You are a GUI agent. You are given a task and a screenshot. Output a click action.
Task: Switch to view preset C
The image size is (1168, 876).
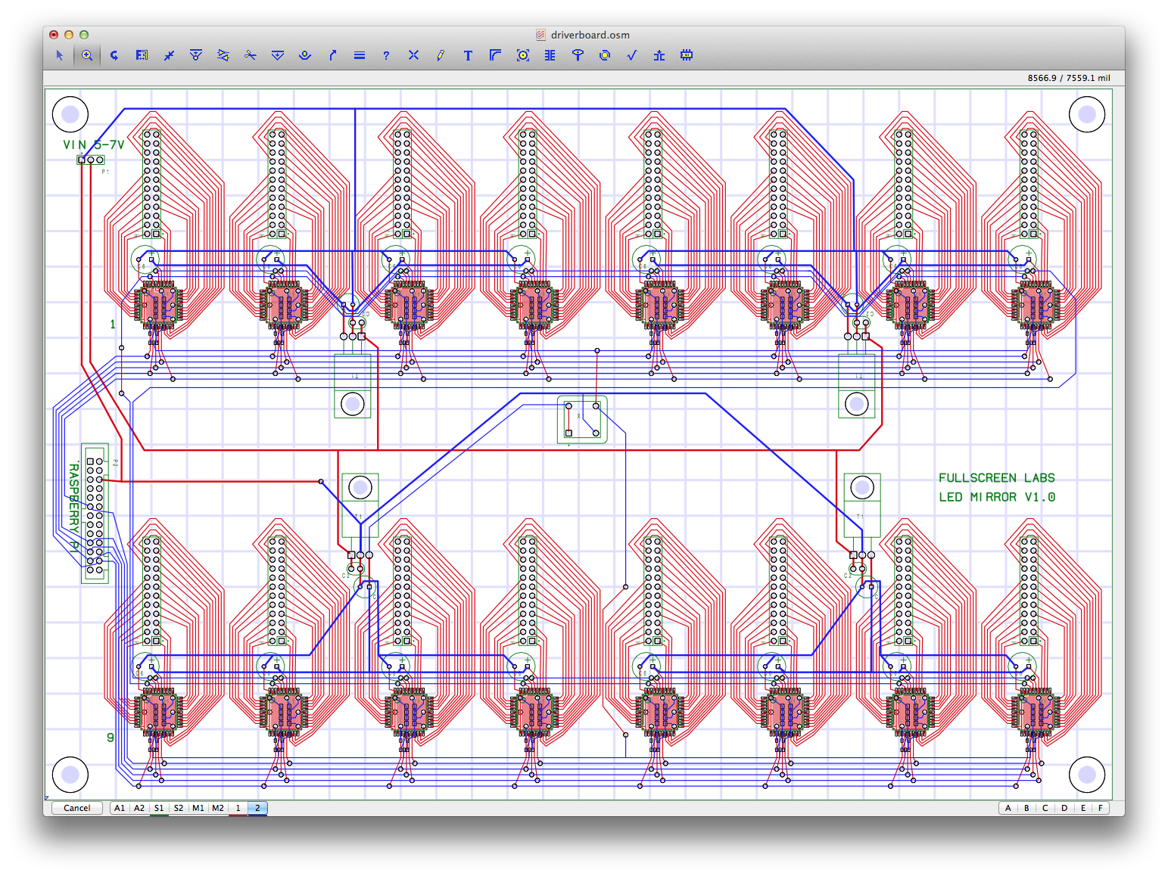(1045, 808)
